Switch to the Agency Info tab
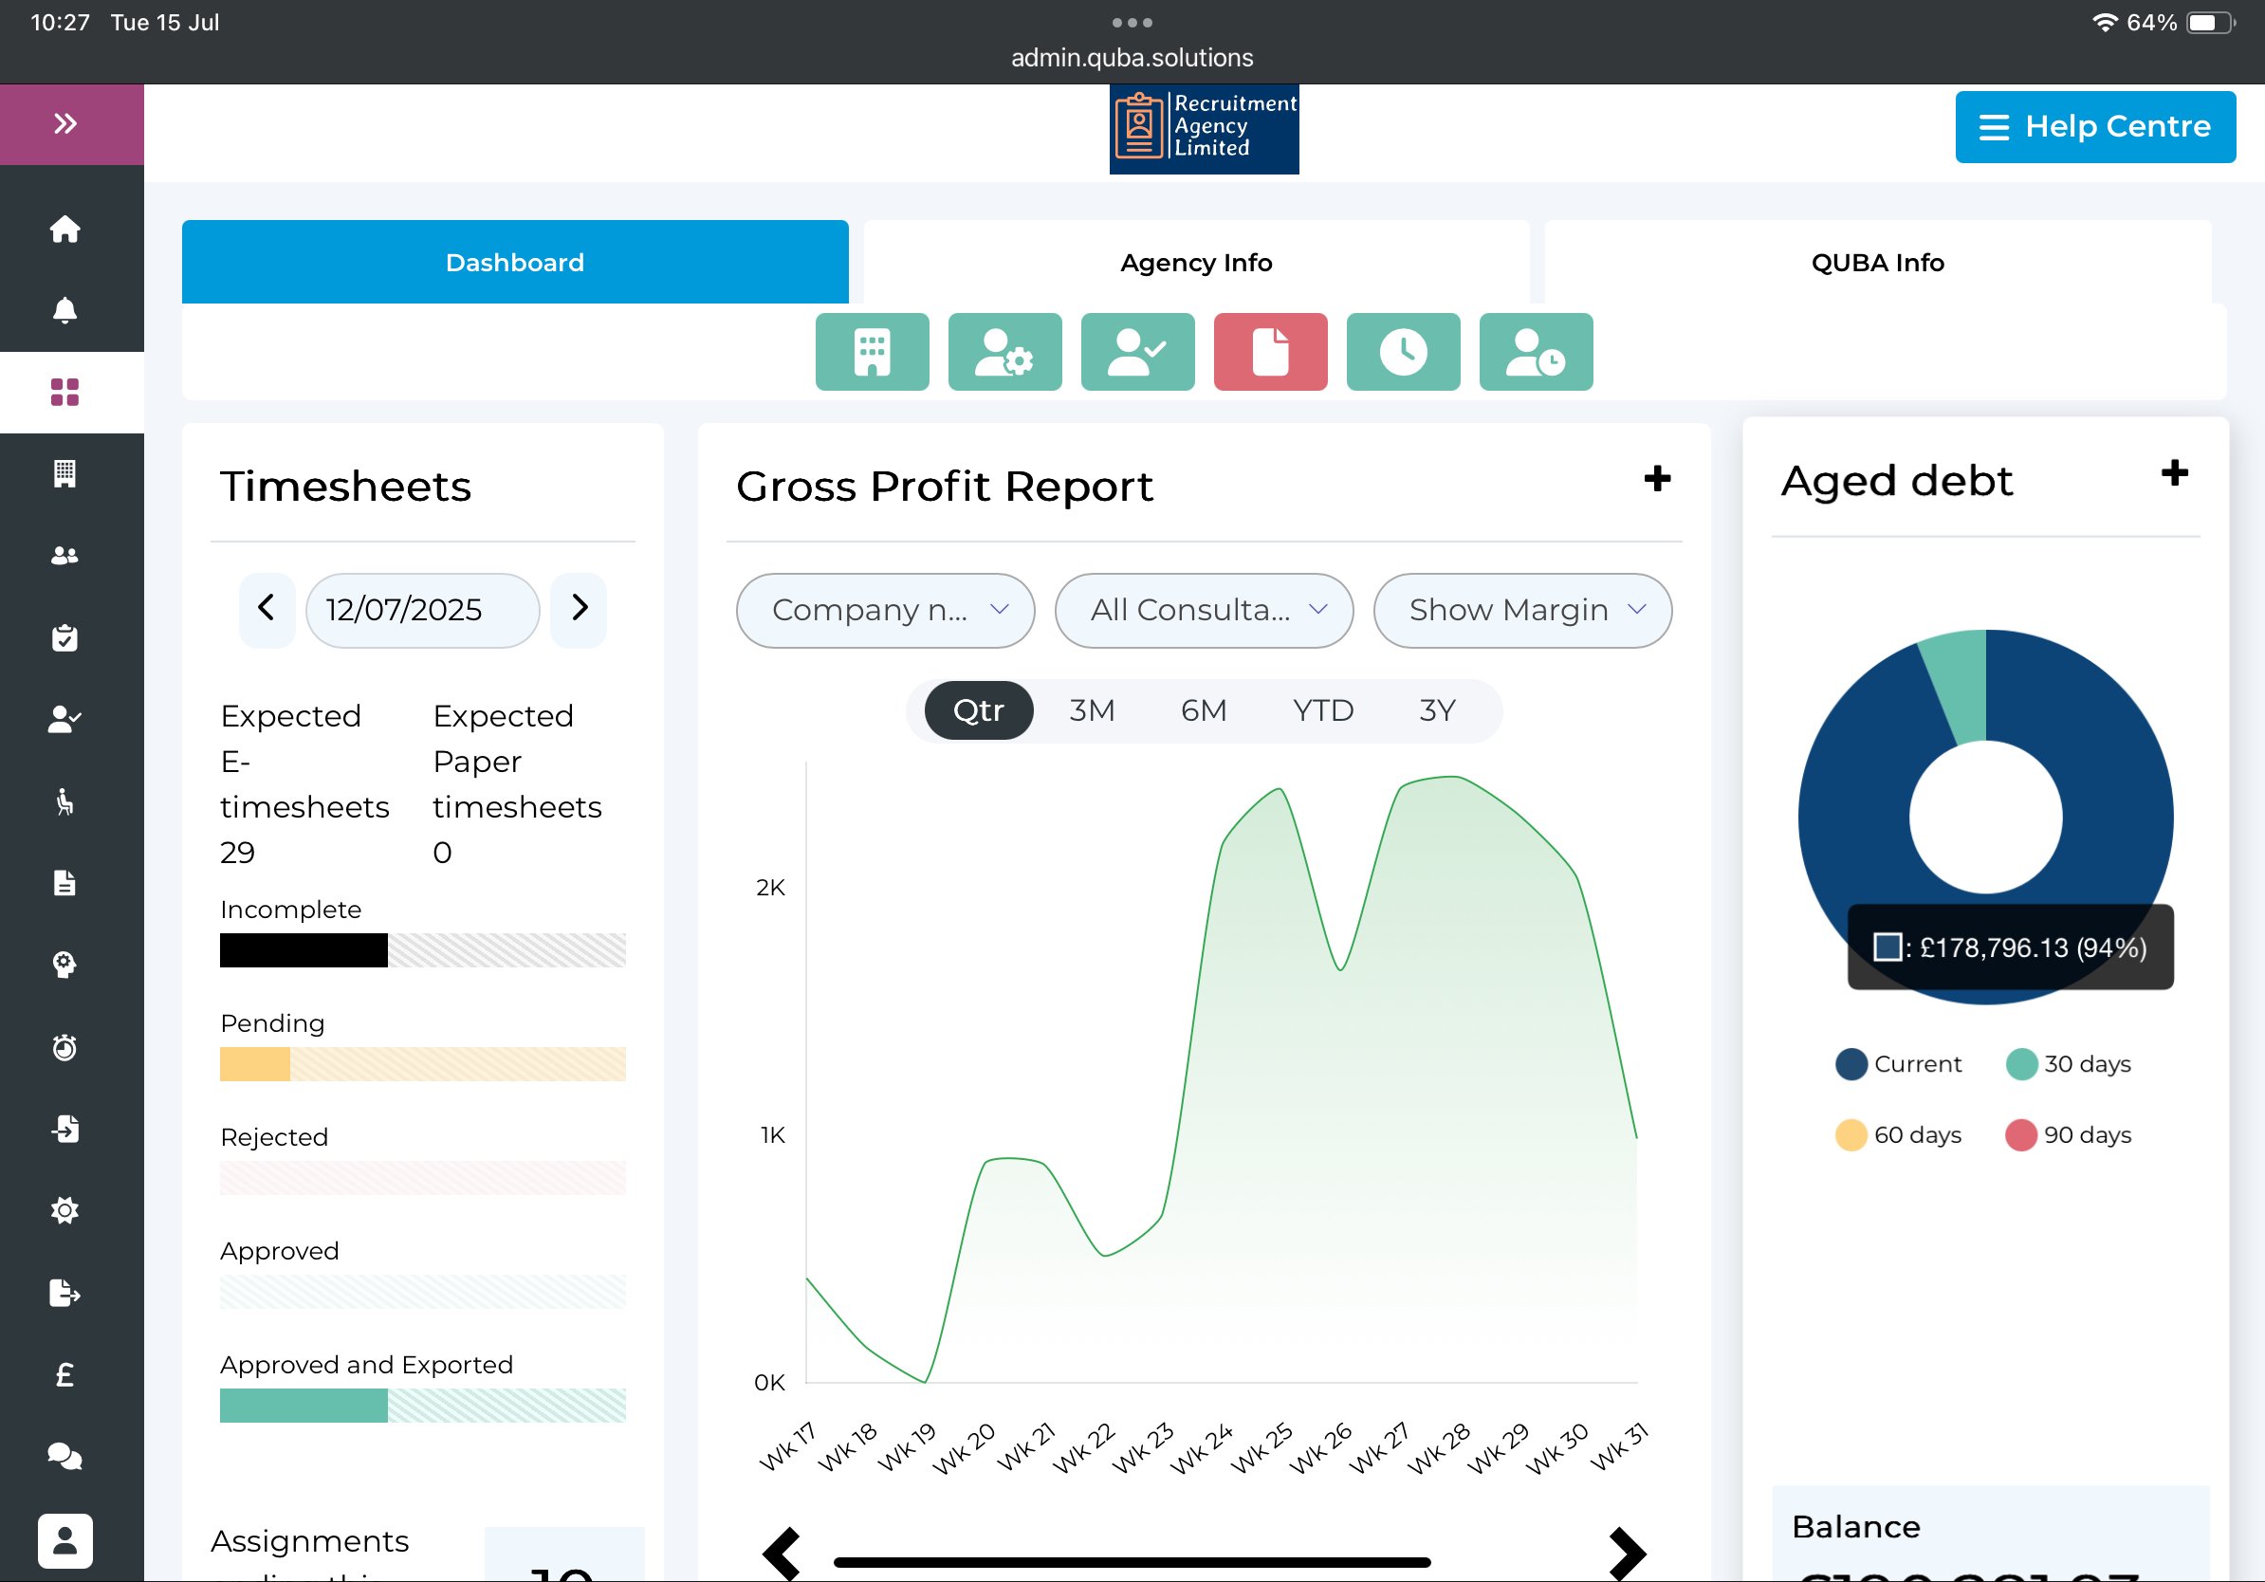The width and height of the screenshot is (2265, 1582). click(x=1196, y=263)
